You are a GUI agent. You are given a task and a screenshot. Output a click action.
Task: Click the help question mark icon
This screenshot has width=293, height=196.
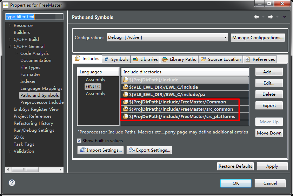click(x=12, y=183)
